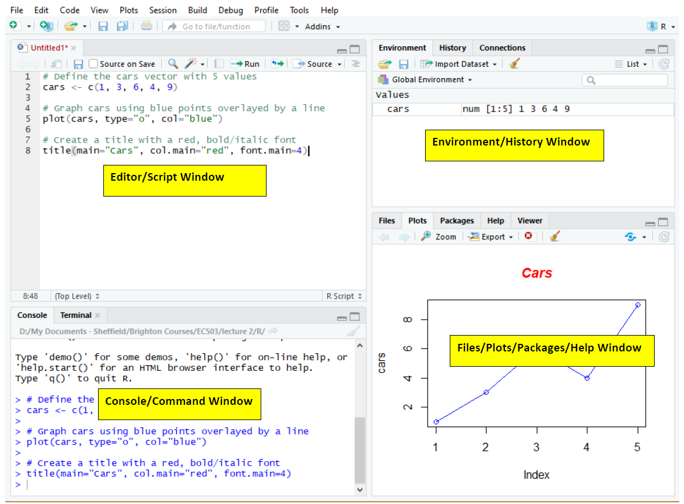Screen dimensions: 684x504
Task: Click the Zoom button in the Plots pane
Action: (439, 236)
